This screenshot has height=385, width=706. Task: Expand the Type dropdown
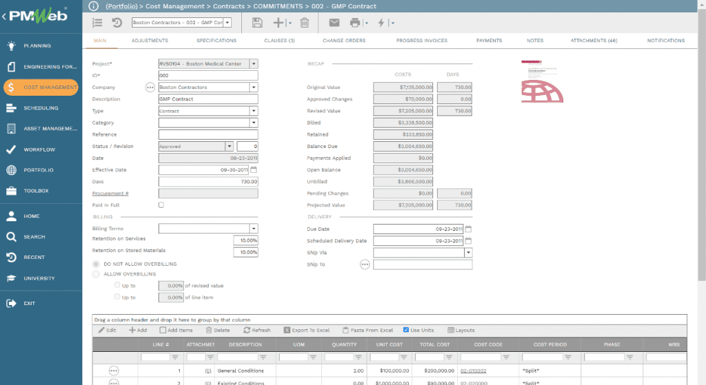click(254, 111)
